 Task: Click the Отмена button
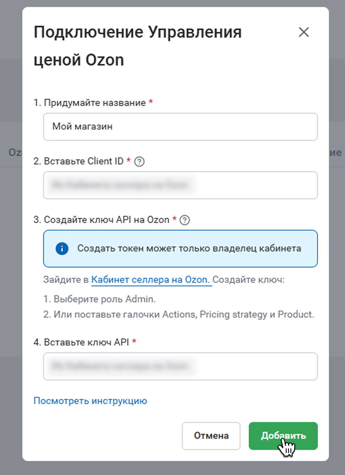[211, 436]
